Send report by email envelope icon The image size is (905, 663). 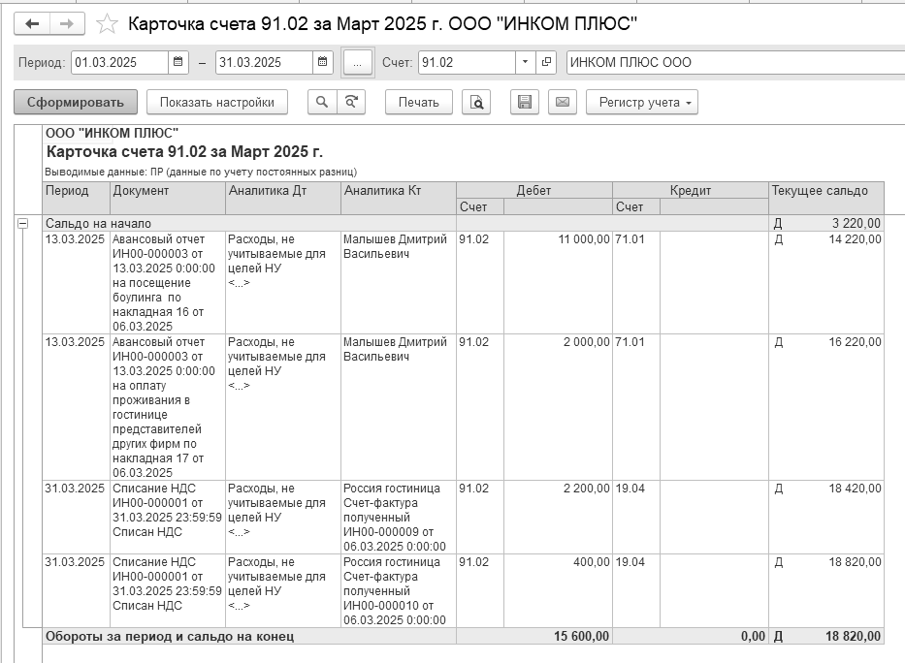pyautogui.click(x=563, y=102)
